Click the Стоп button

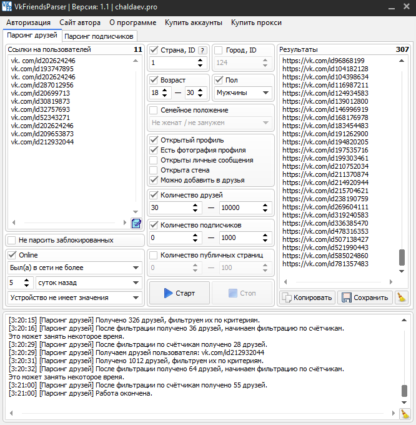click(x=241, y=293)
